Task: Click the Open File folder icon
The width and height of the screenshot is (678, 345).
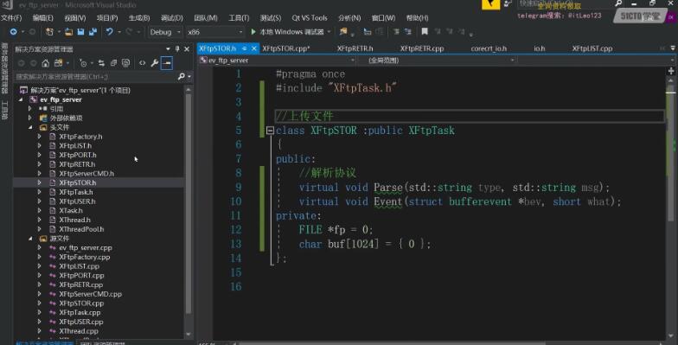Action: click(69, 32)
